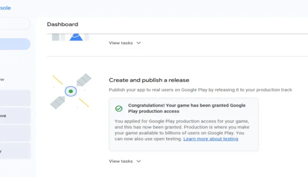The width and height of the screenshot is (308, 177).
Task: Click the green checkmark icon in the notification
Action: [x=119, y=109]
